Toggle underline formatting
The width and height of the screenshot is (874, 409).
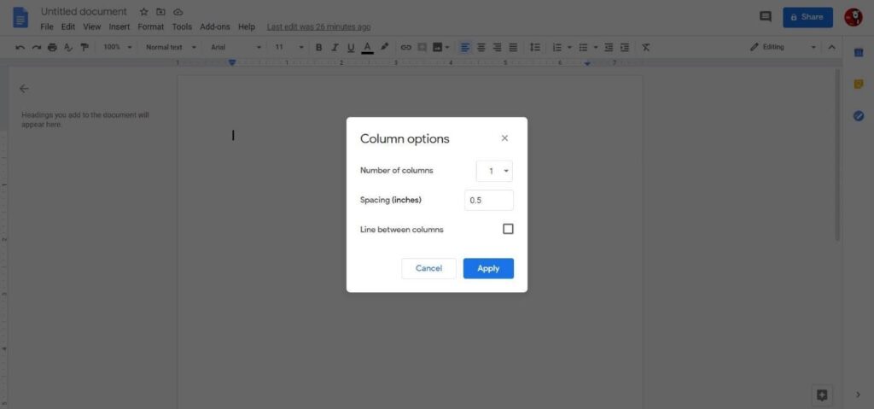[351, 48]
